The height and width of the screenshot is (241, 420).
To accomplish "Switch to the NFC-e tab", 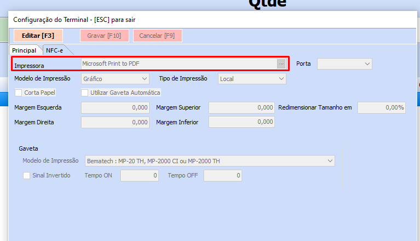I will click(x=55, y=50).
